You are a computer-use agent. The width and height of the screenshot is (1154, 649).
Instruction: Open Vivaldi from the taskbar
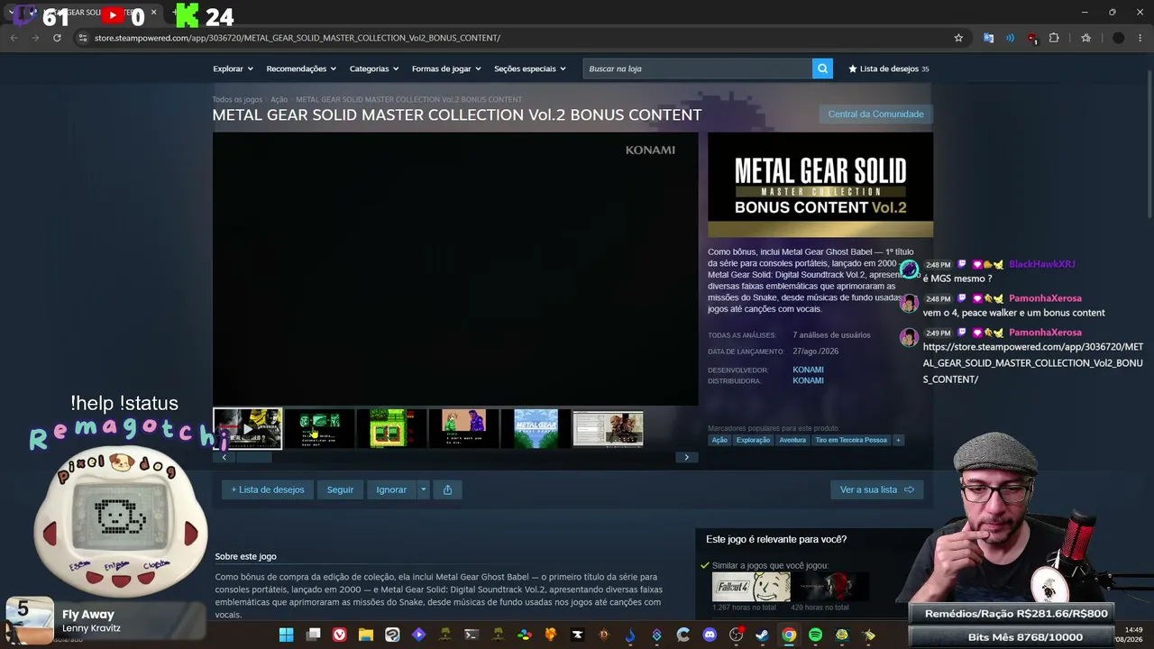click(339, 635)
